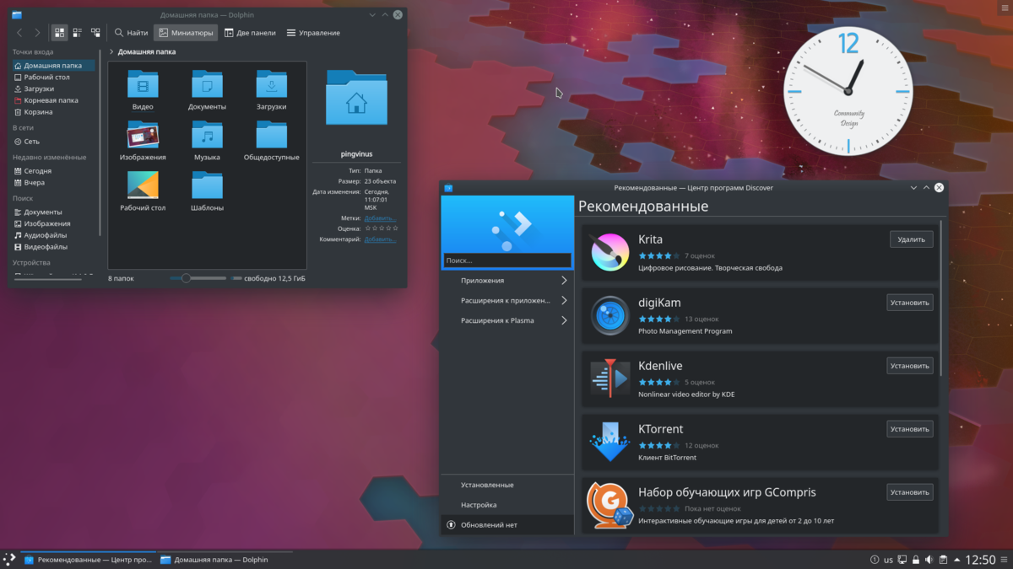Open Рабочий стол in Places sidebar
1013x569 pixels.
[x=53, y=77]
